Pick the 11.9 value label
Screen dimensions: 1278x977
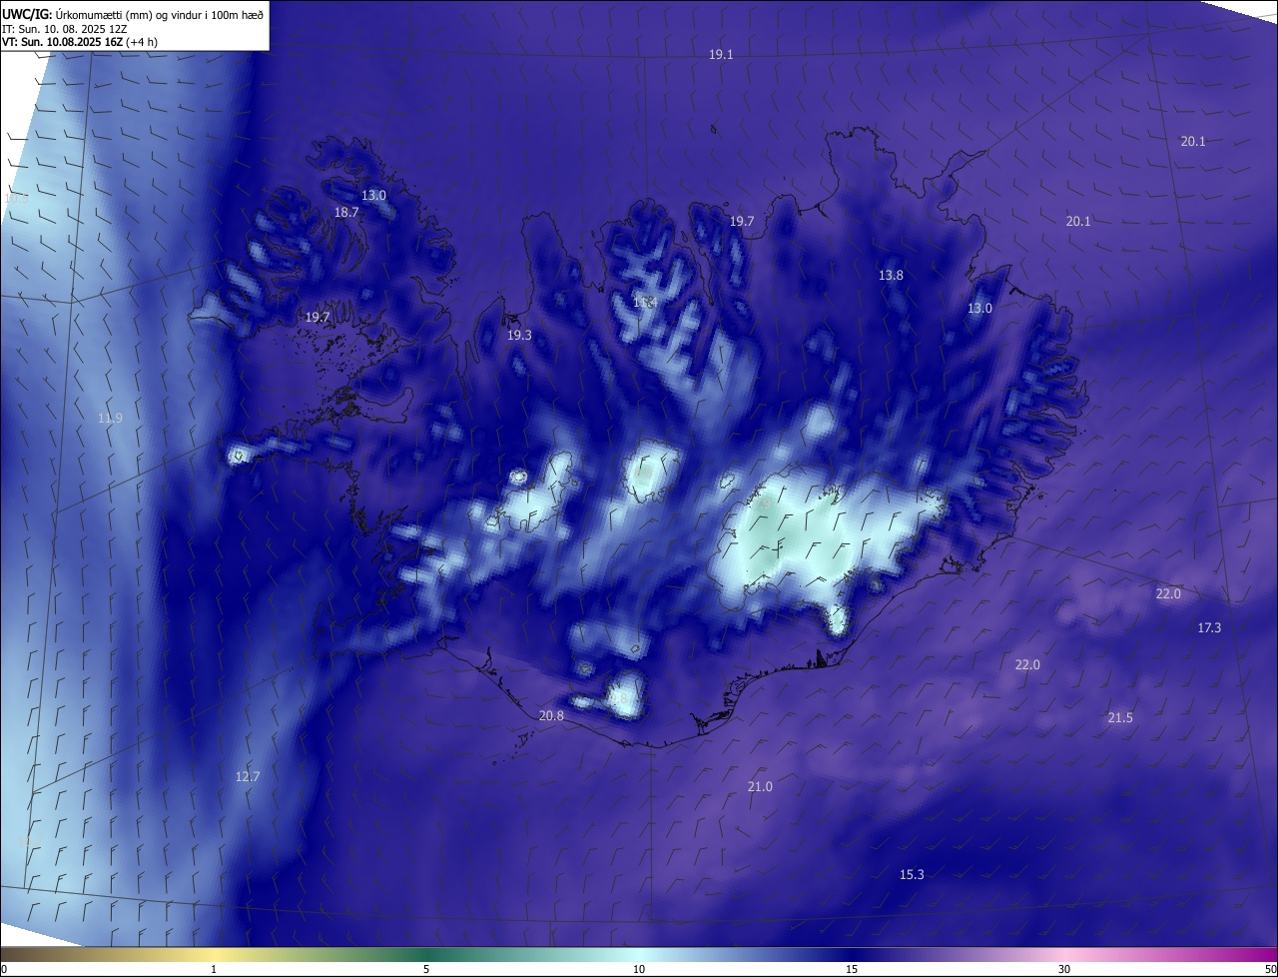pyautogui.click(x=110, y=419)
